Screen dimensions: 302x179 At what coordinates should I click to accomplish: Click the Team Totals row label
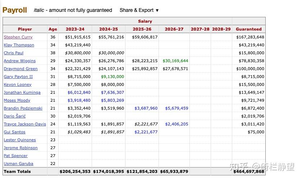pos(17,171)
